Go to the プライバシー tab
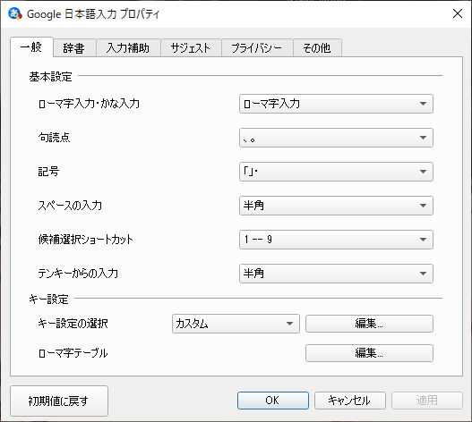The width and height of the screenshot is (472, 422). pyautogui.click(x=257, y=47)
